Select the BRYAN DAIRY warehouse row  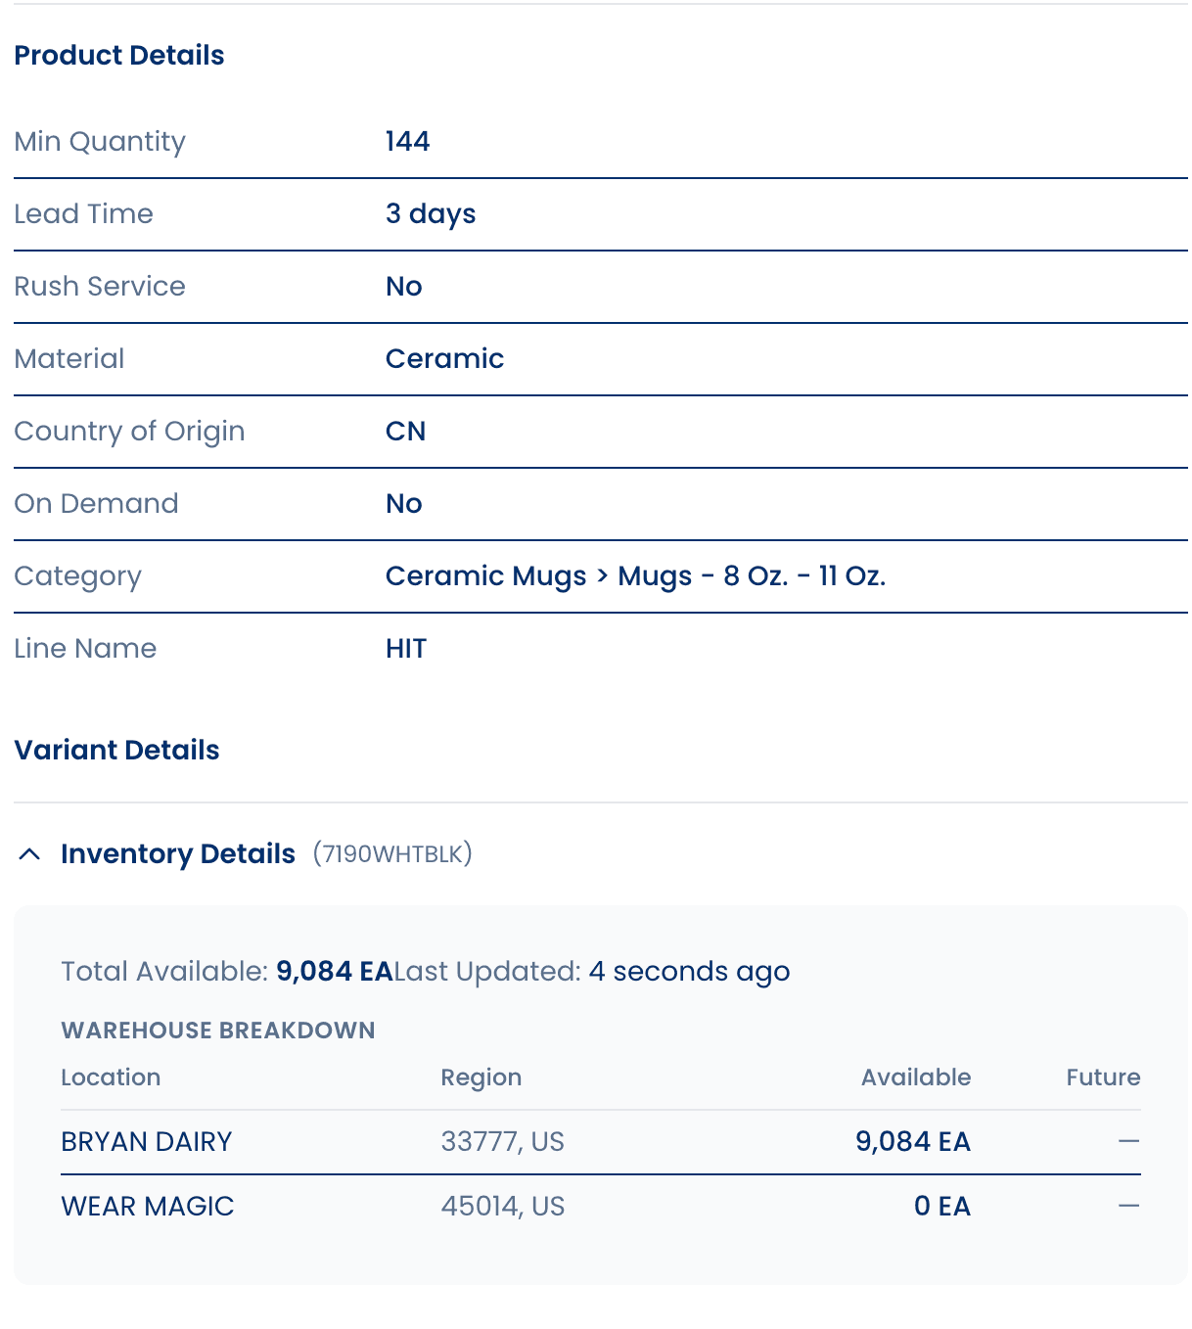point(146,1141)
